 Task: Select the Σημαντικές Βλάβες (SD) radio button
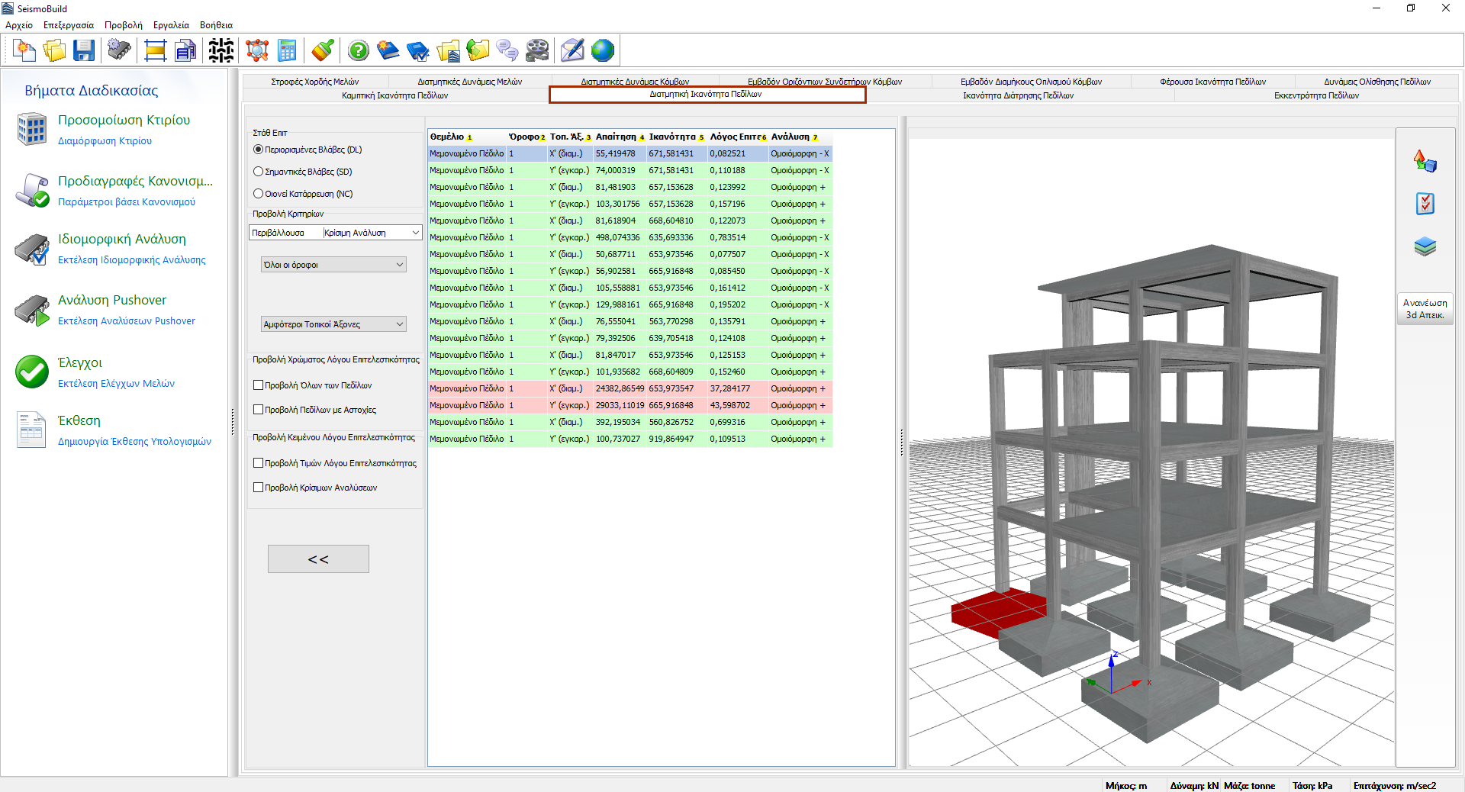pos(259,172)
